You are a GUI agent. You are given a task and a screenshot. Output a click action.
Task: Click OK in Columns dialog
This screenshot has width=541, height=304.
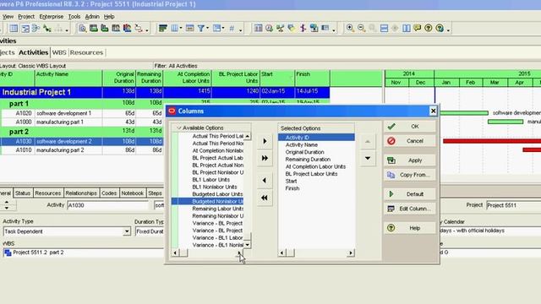[x=409, y=127]
